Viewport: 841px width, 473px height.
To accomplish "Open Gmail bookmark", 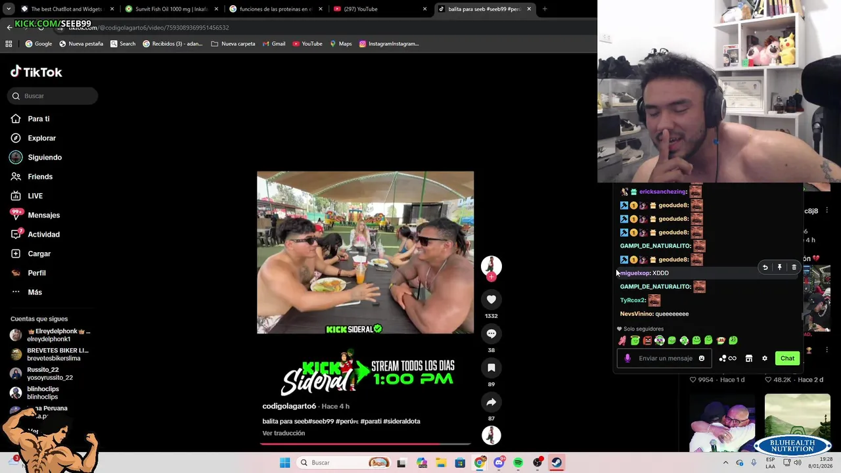I will [274, 44].
